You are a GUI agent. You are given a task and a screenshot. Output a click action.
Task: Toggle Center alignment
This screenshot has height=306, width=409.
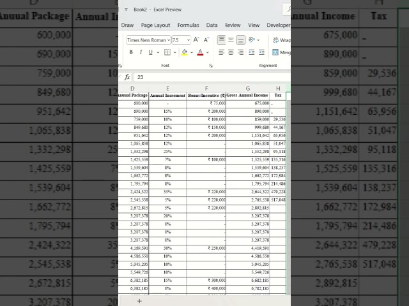tap(231, 52)
